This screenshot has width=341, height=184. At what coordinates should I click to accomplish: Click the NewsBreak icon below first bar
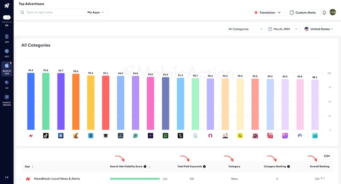coord(31,136)
